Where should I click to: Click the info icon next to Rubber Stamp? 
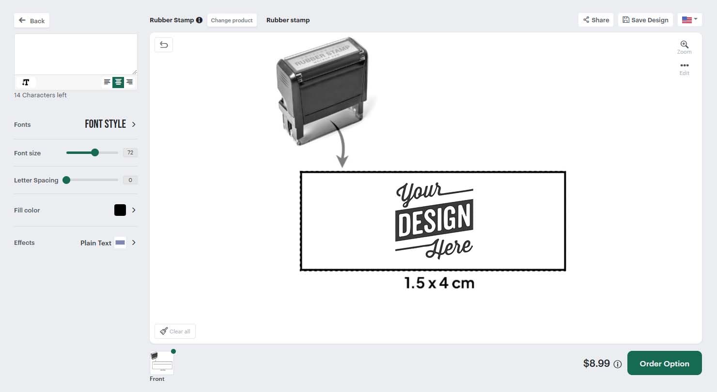click(199, 20)
